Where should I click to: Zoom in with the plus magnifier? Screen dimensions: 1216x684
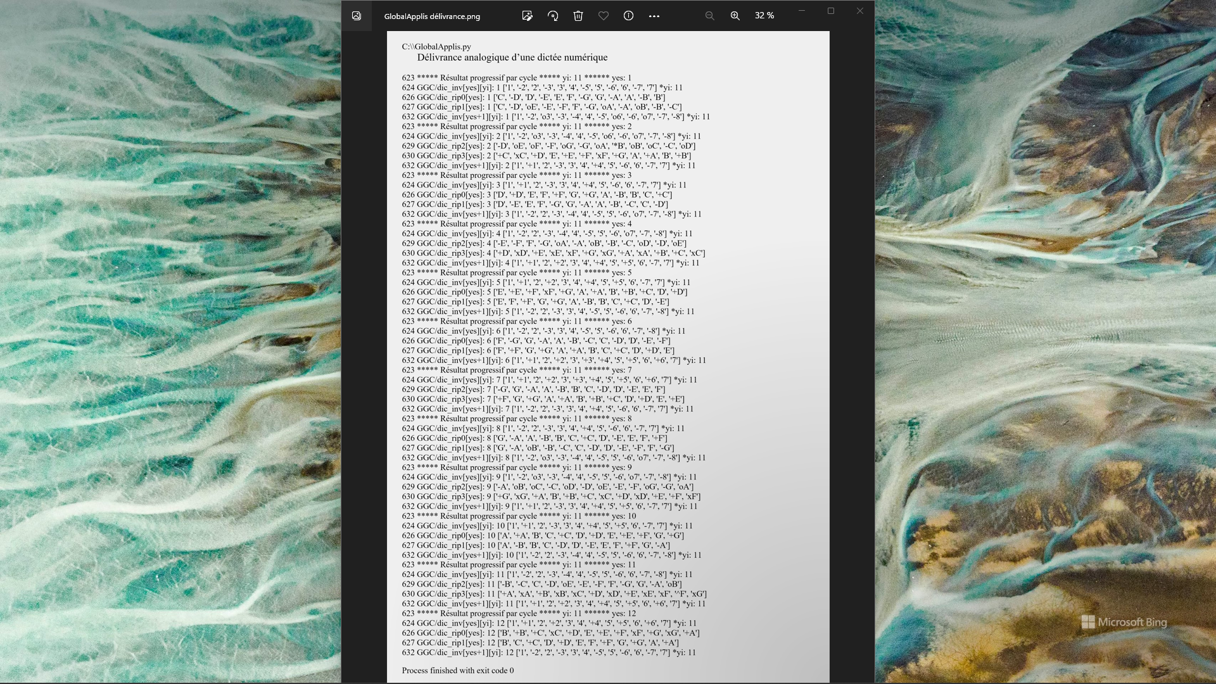pyautogui.click(x=735, y=16)
